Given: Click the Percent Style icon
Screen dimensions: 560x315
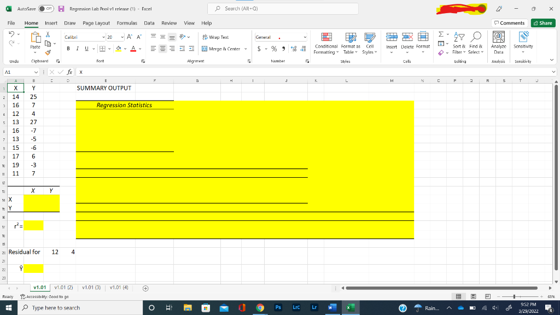Looking at the screenshot, I should point(274,49).
